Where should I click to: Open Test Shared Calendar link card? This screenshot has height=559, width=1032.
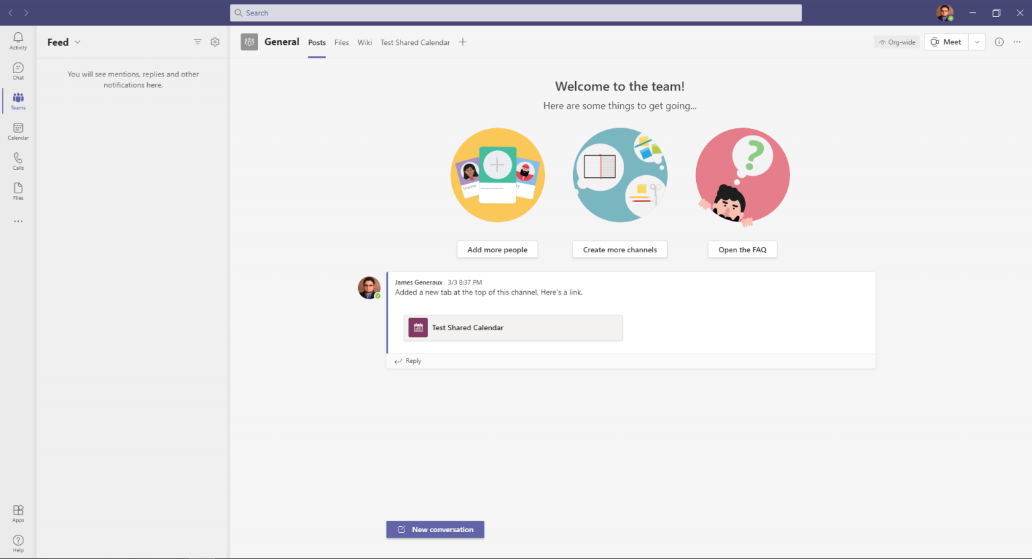coord(513,327)
